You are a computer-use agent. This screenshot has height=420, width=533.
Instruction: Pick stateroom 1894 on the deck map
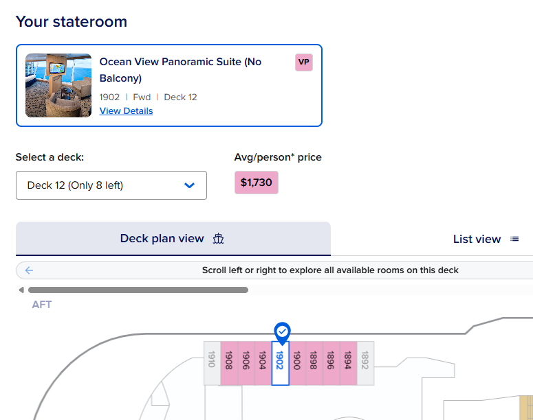pos(348,362)
